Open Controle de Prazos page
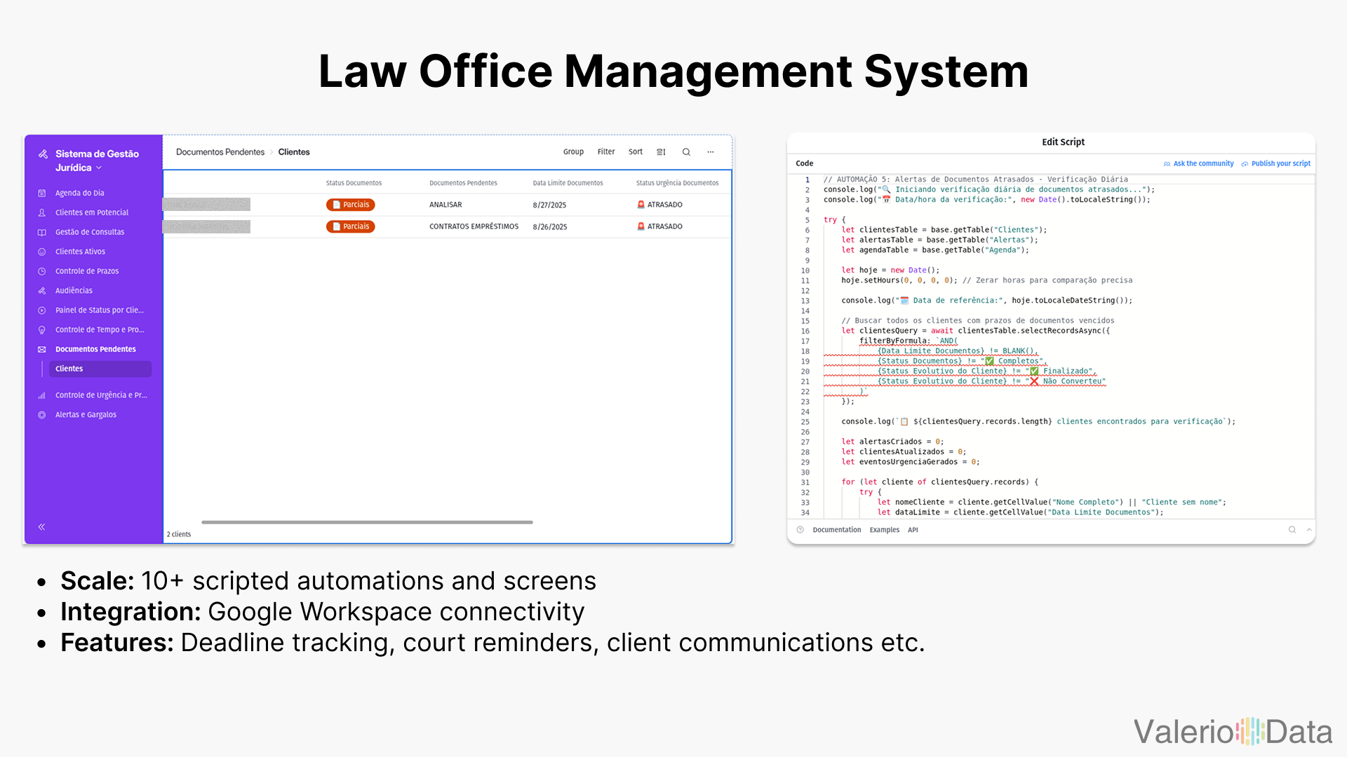The height and width of the screenshot is (757, 1347). click(87, 271)
